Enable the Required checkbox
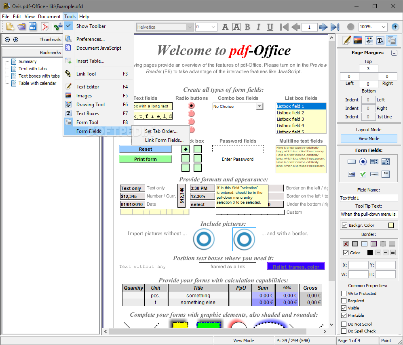The image size is (403, 345). pyautogui.click(x=344, y=301)
